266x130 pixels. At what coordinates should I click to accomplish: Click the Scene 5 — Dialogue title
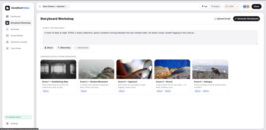click(x=203, y=81)
